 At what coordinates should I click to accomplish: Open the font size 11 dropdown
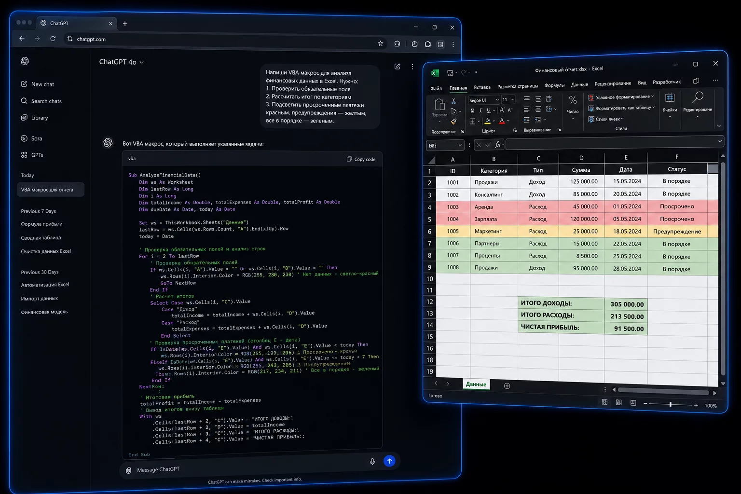[x=512, y=99]
